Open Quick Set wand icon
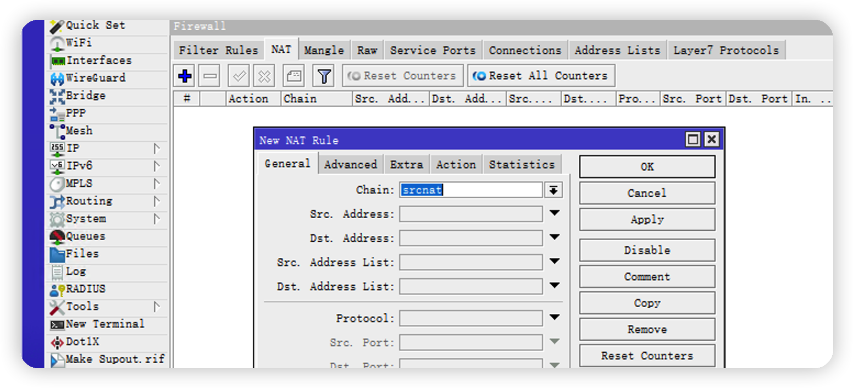Viewport: 853px width, 388px height. click(x=57, y=26)
